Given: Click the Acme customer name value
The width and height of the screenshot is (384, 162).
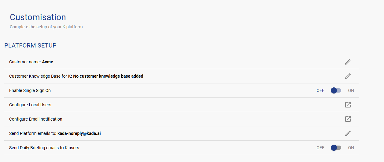Looking at the screenshot, I should [48, 62].
